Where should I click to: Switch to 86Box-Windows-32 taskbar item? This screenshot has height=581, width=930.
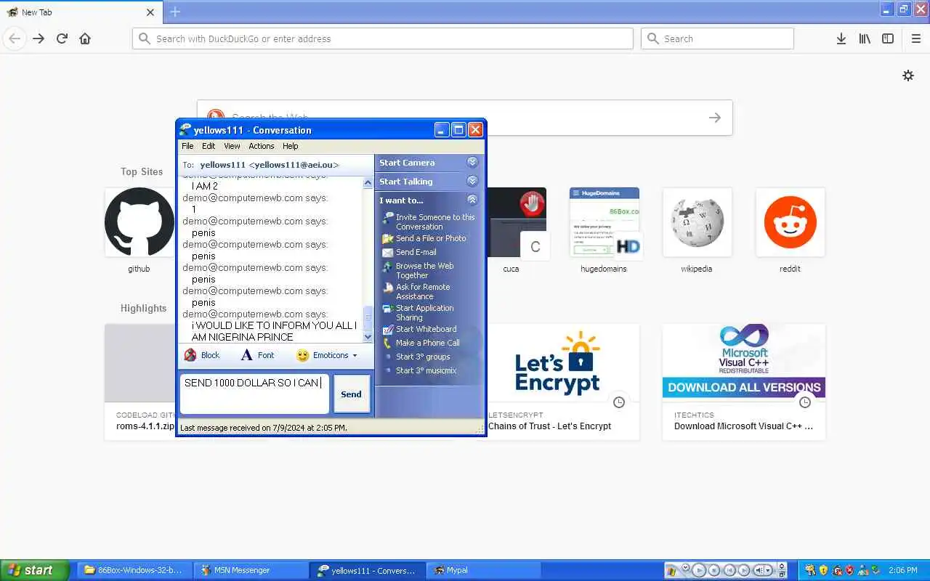(133, 570)
